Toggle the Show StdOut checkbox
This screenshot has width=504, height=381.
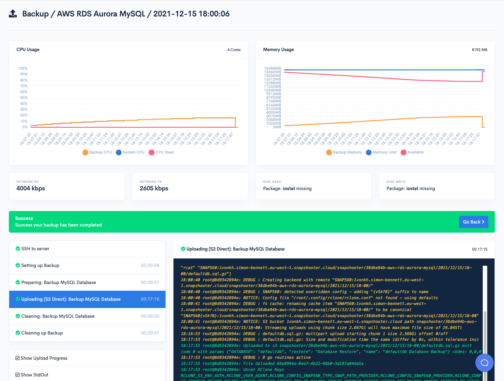click(17, 375)
